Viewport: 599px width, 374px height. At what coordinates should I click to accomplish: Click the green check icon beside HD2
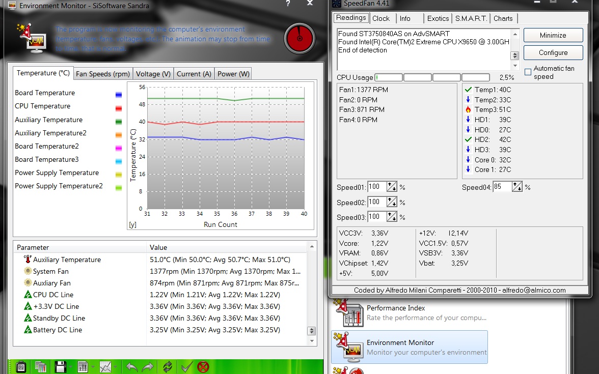468,139
